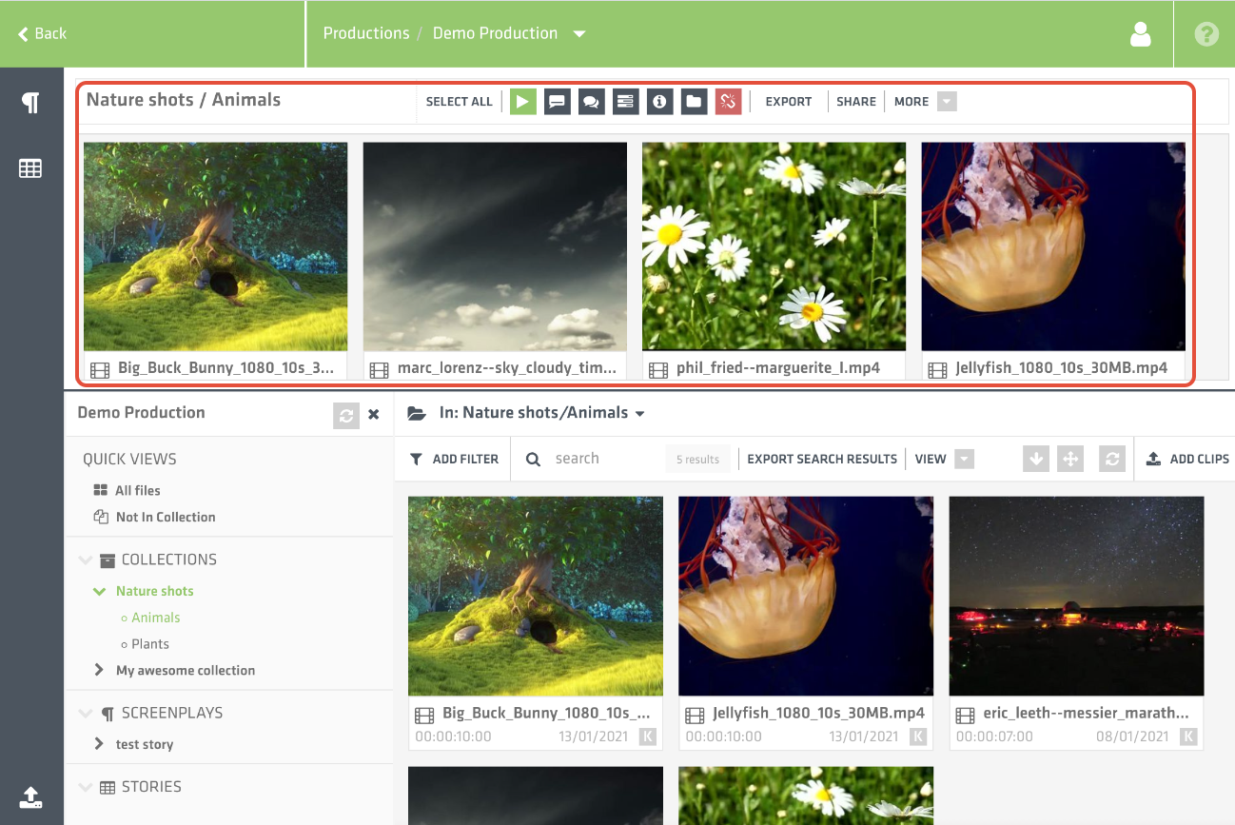Open the double chat bubbles icon

pyautogui.click(x=592, y=101)
